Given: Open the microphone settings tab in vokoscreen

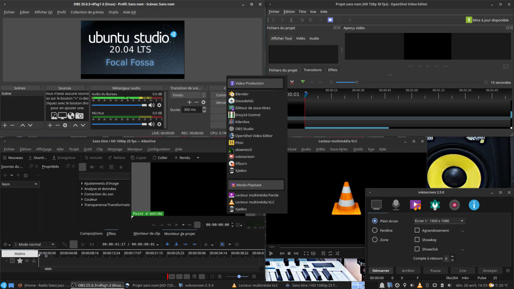Looking at the screenshot, I should 396,205.
